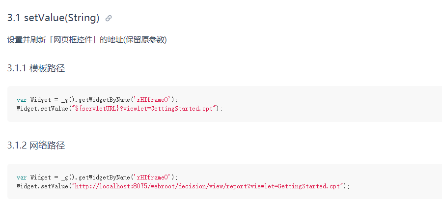
Task: Click the second 'rHIframe0' string literal
Action: point(153,177)
